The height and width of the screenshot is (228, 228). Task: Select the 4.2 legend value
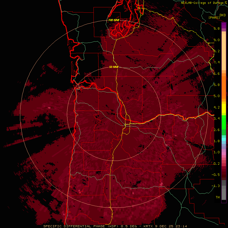tap(217, 107)
